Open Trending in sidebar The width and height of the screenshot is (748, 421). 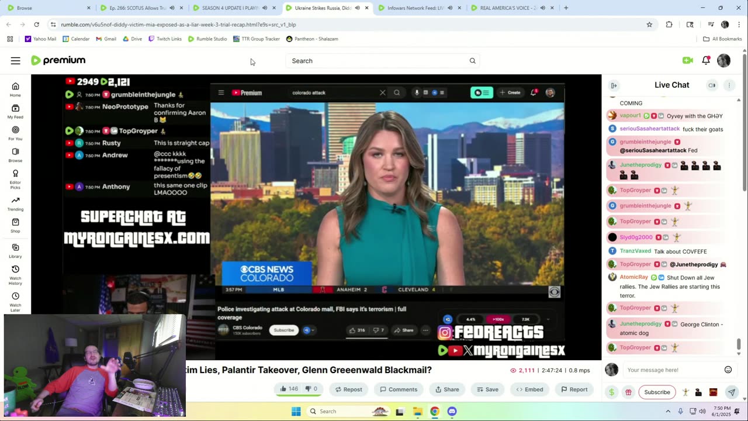pos(15,203)
